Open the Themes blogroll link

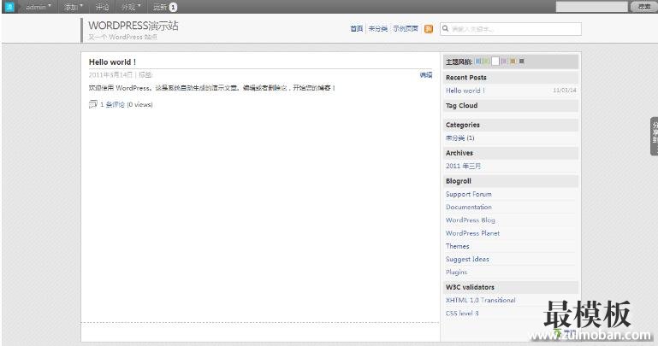click(x=458, y=246)
